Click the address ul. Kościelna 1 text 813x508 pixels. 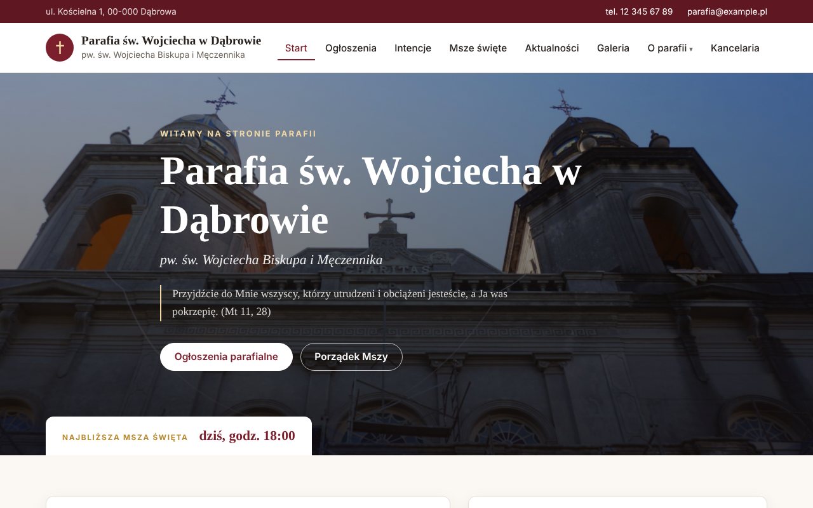point(111,11)
